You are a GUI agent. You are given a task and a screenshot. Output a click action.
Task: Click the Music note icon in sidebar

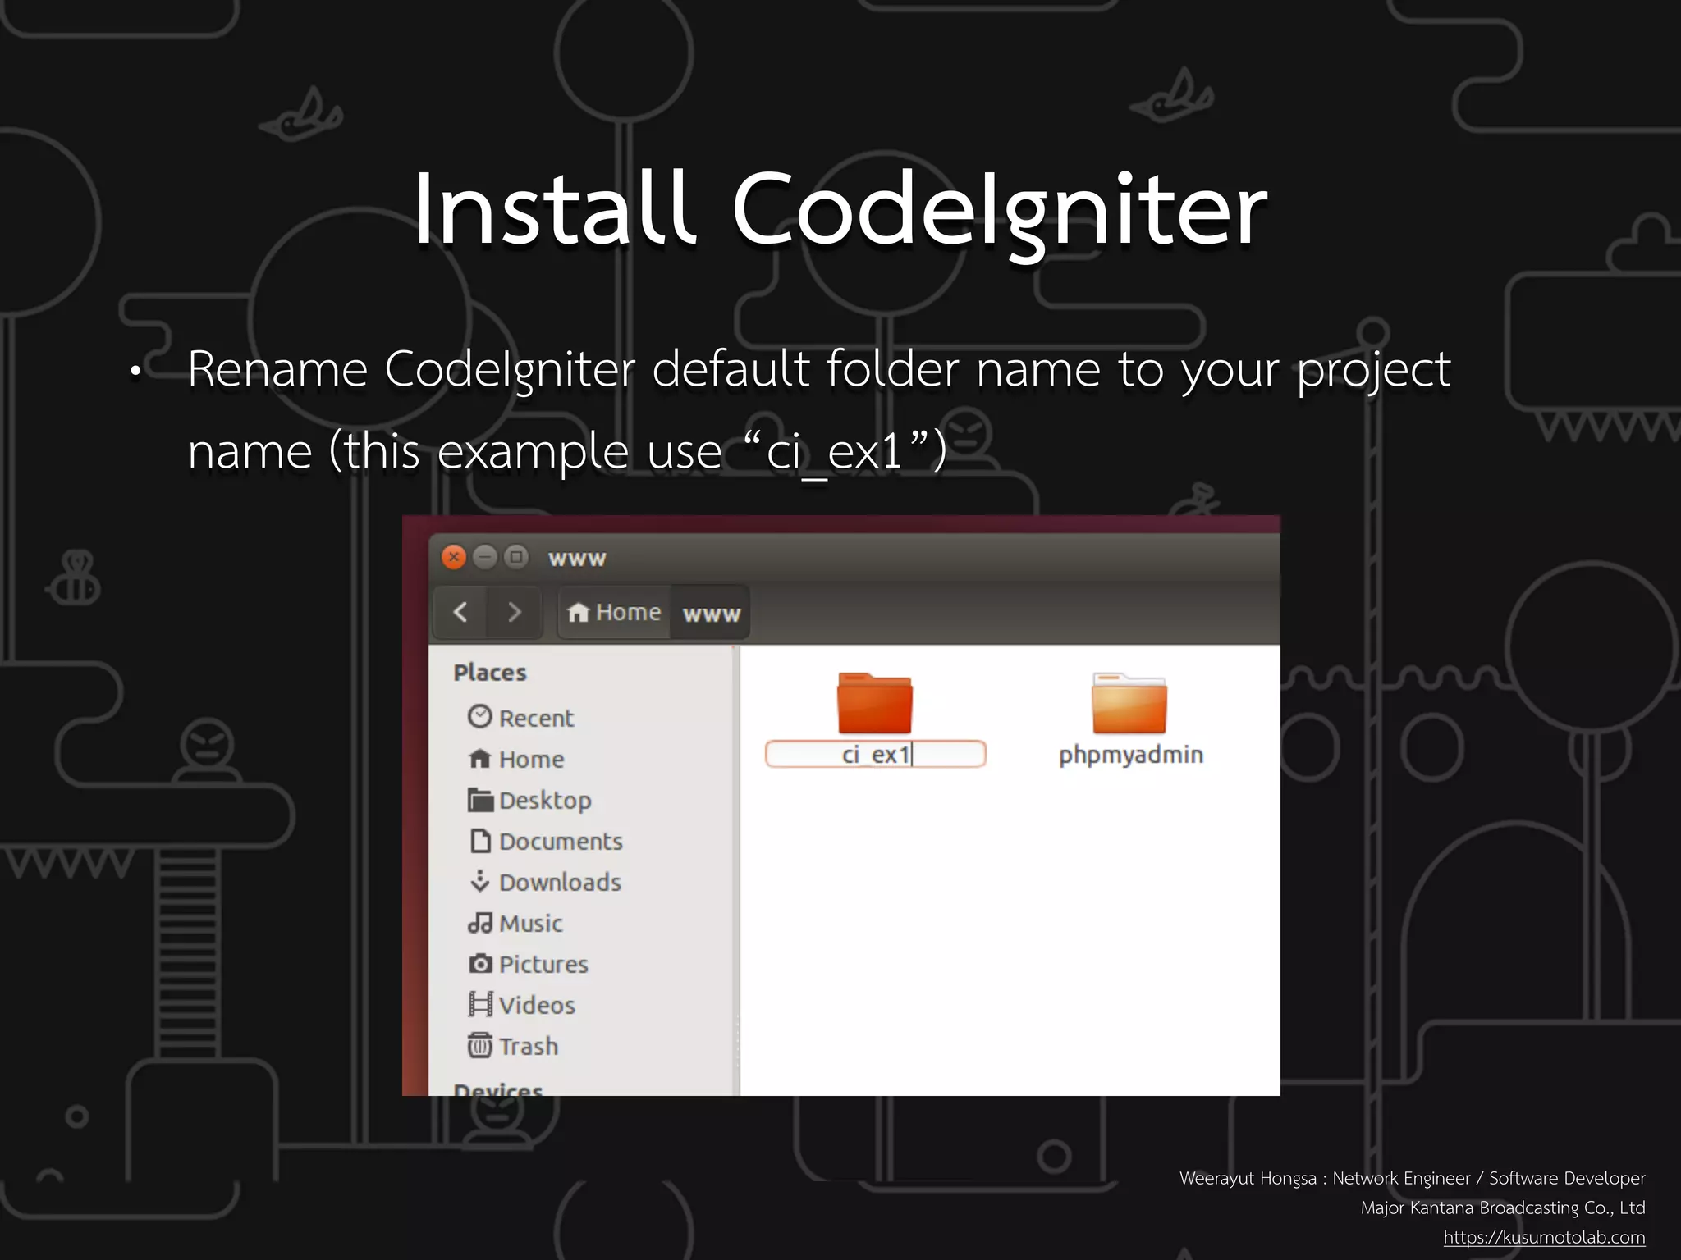click(x=480, y=923)
